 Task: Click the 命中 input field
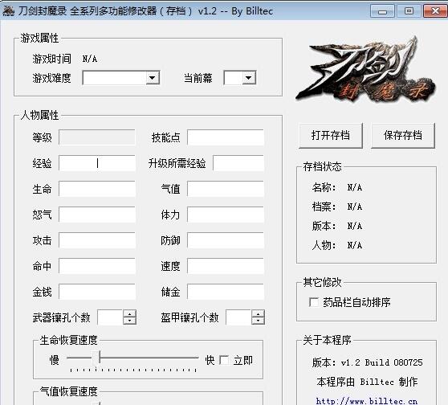tap(97, 266)
